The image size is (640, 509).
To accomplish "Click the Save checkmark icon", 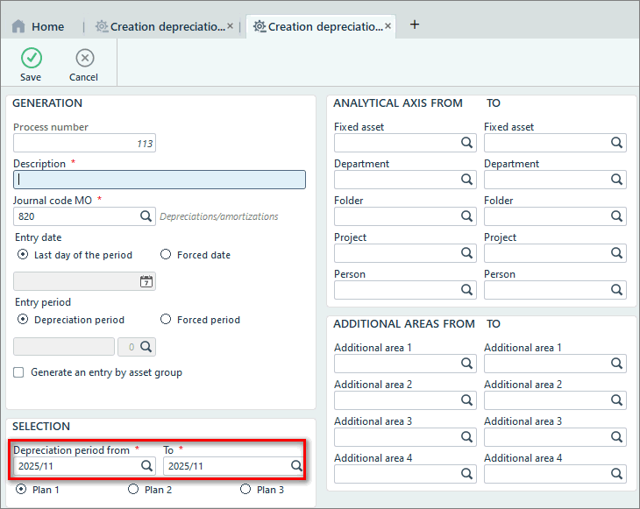I will [32, 59].
